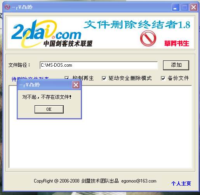
Task: Click the 添加 button
Action: [x=176, y=65]
